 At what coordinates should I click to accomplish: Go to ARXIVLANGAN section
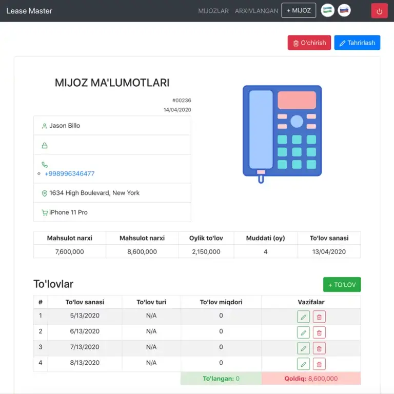(x=257, y=11)
